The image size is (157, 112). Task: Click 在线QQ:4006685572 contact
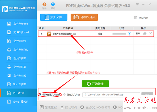click(x=95, y=107)
